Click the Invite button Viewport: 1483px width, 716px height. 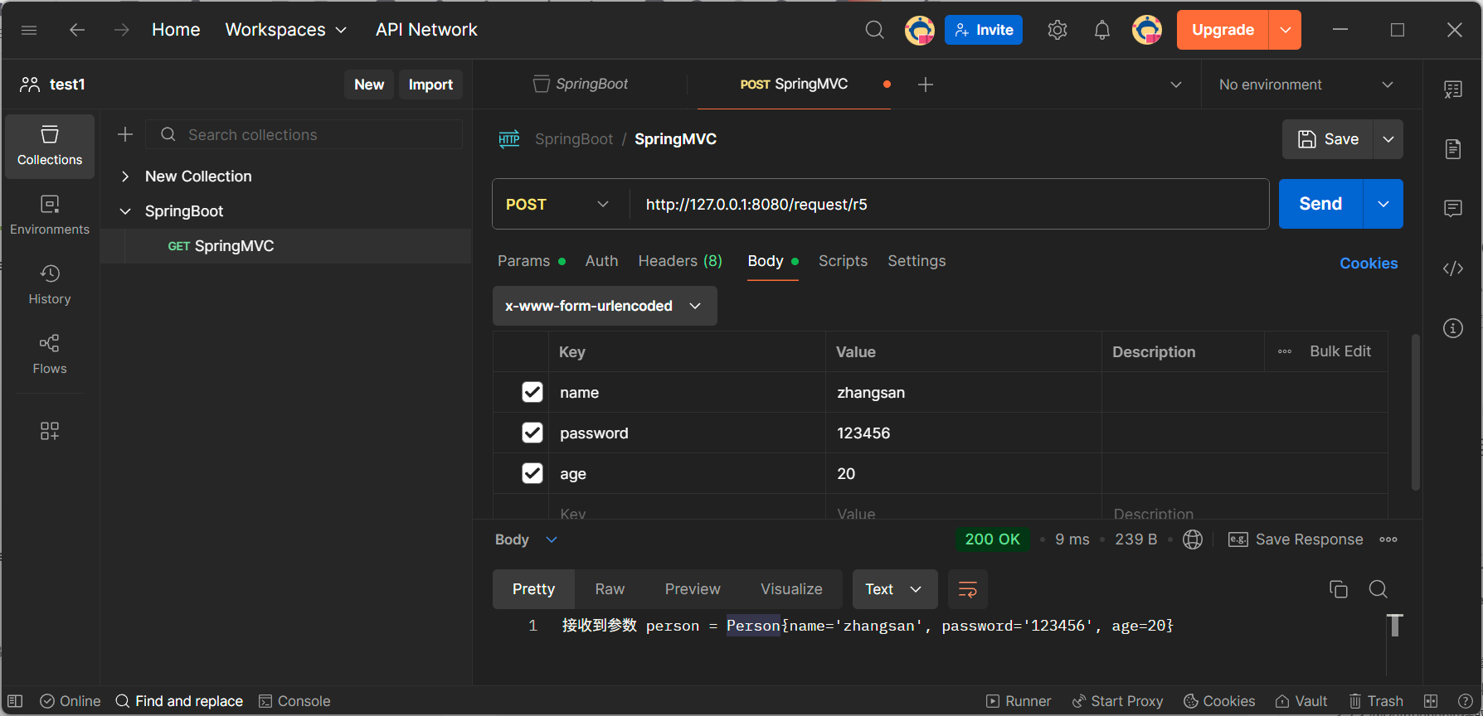click(984, 30)
